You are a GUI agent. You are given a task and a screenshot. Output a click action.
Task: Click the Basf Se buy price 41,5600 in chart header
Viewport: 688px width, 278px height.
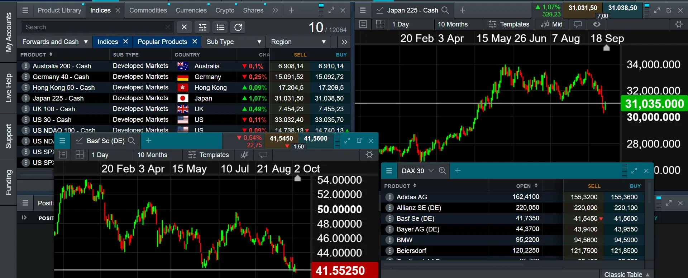tap(316, 138)
